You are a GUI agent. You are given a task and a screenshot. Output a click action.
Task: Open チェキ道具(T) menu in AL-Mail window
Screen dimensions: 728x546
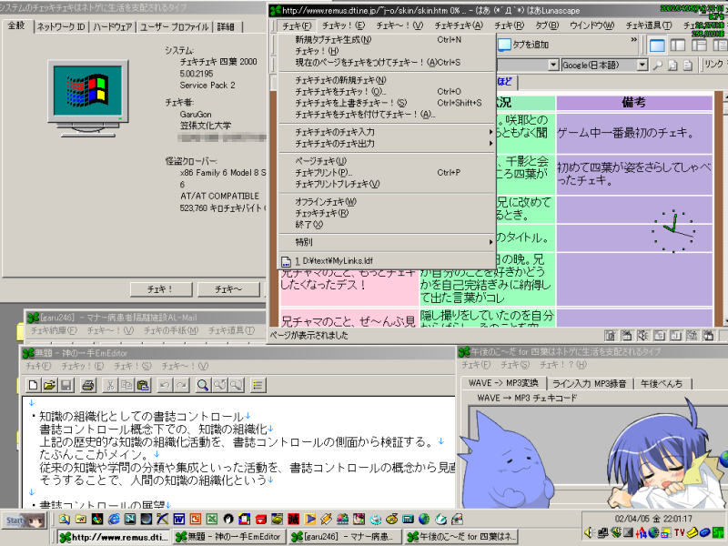[x=232, y=330]
